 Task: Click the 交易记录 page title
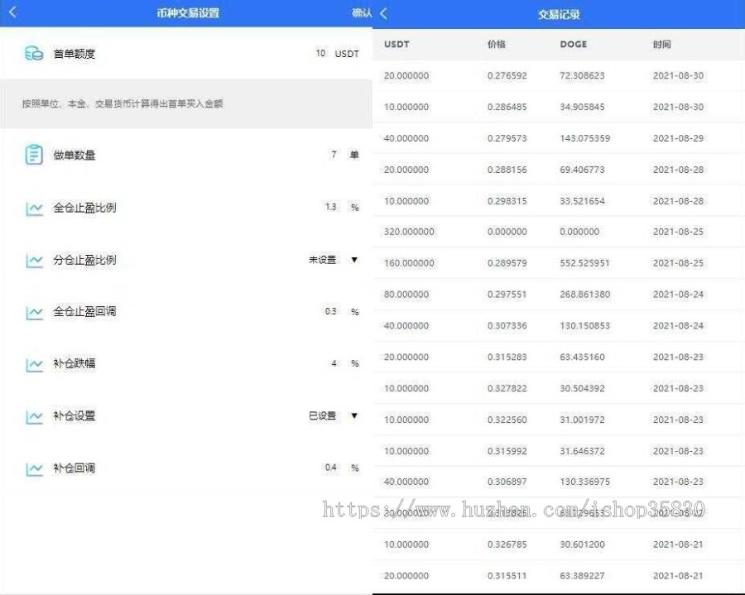point(559,14)
